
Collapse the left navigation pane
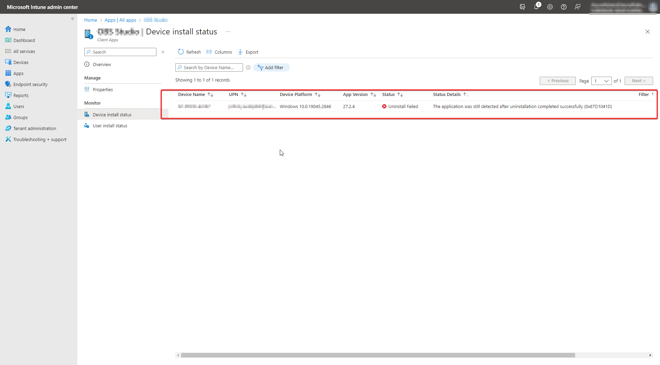[x=73, y=19]
